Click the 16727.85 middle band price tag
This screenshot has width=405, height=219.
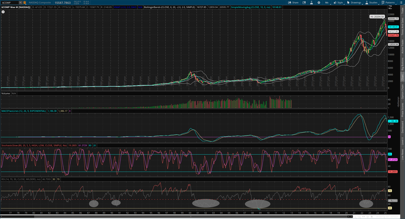(393, 31)
